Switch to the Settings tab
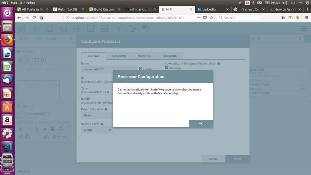The image size is (311, 175). click(x=93, y=56)
